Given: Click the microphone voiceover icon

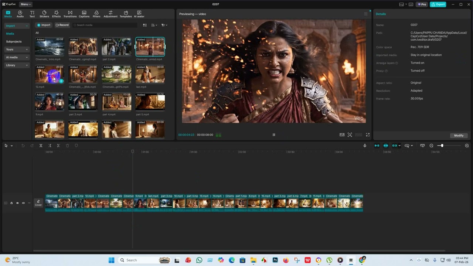Looking at the screenshot, I should click(x=365, y=146).
